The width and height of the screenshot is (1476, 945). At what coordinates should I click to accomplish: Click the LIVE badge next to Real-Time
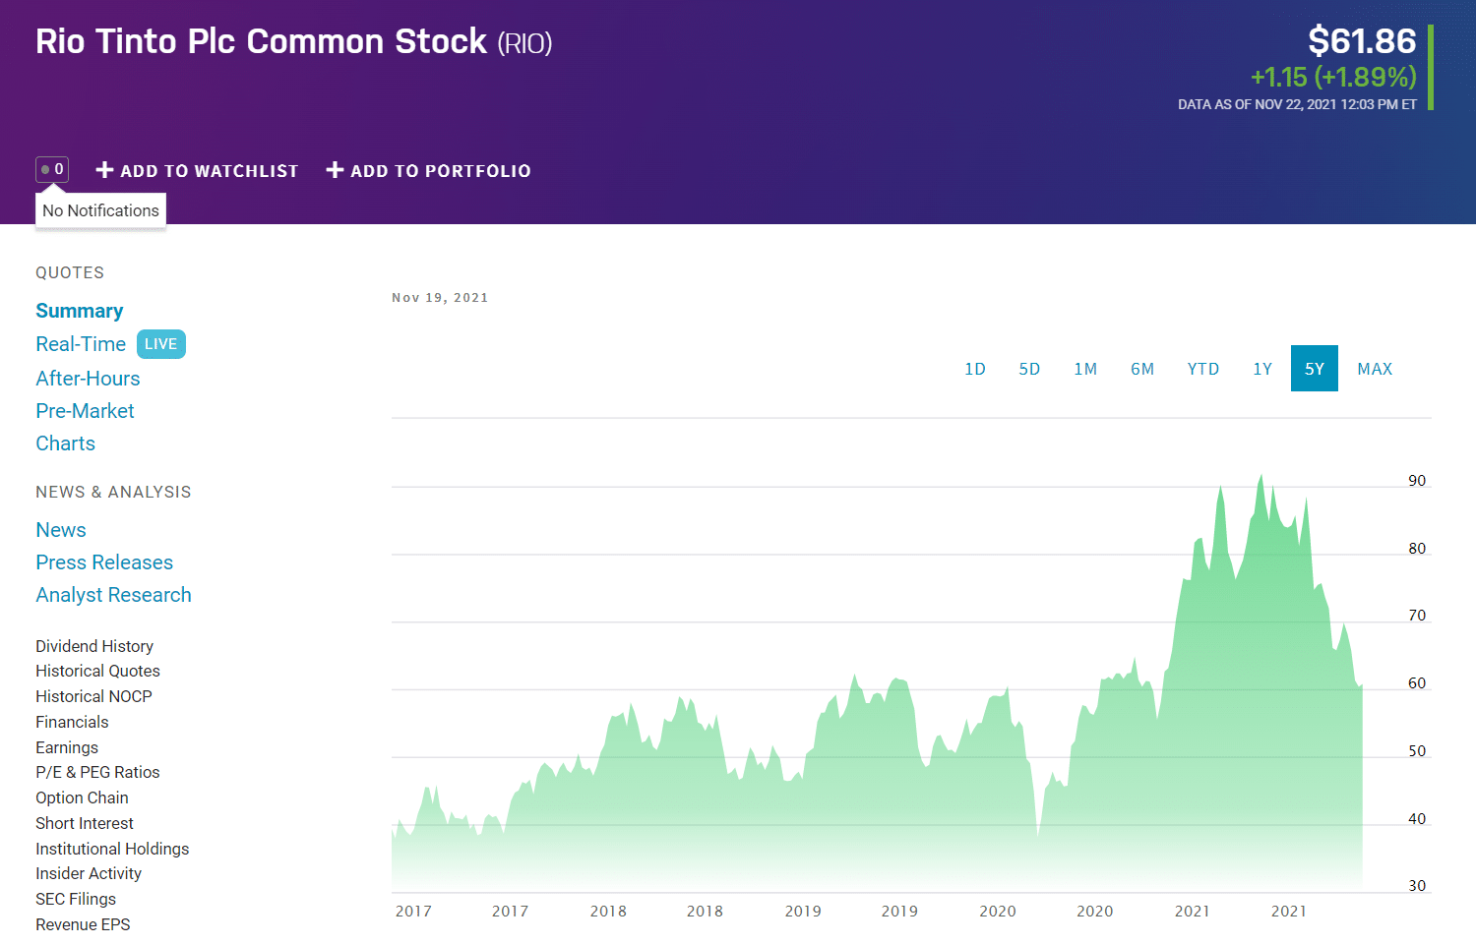pyautogui.click(x=160, y=344)
